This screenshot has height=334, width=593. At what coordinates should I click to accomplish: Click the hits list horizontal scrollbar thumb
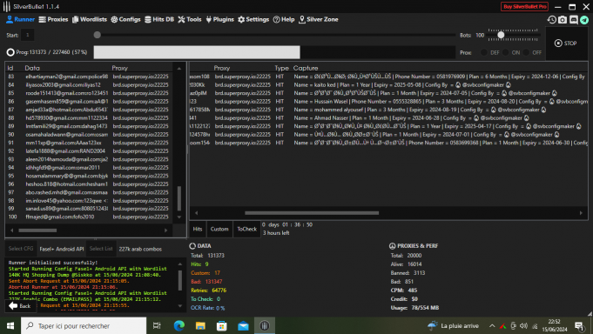pyautogui.click(x=312, y=213)
